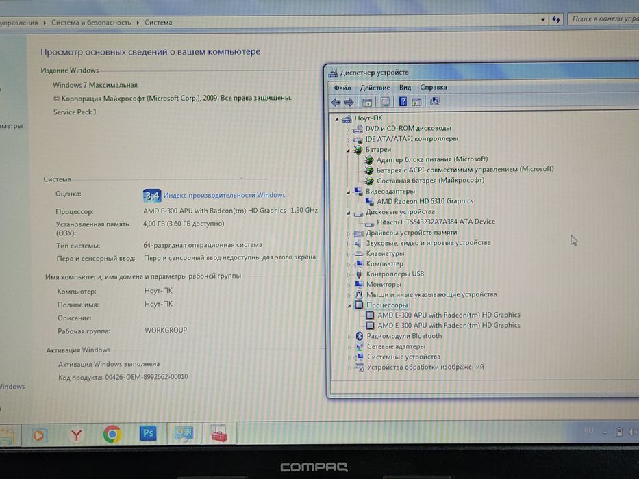Click the Back arrow in Device Manager toolbar
The width and height of the screenshot is (639, 479).
(x=336, y=102)
